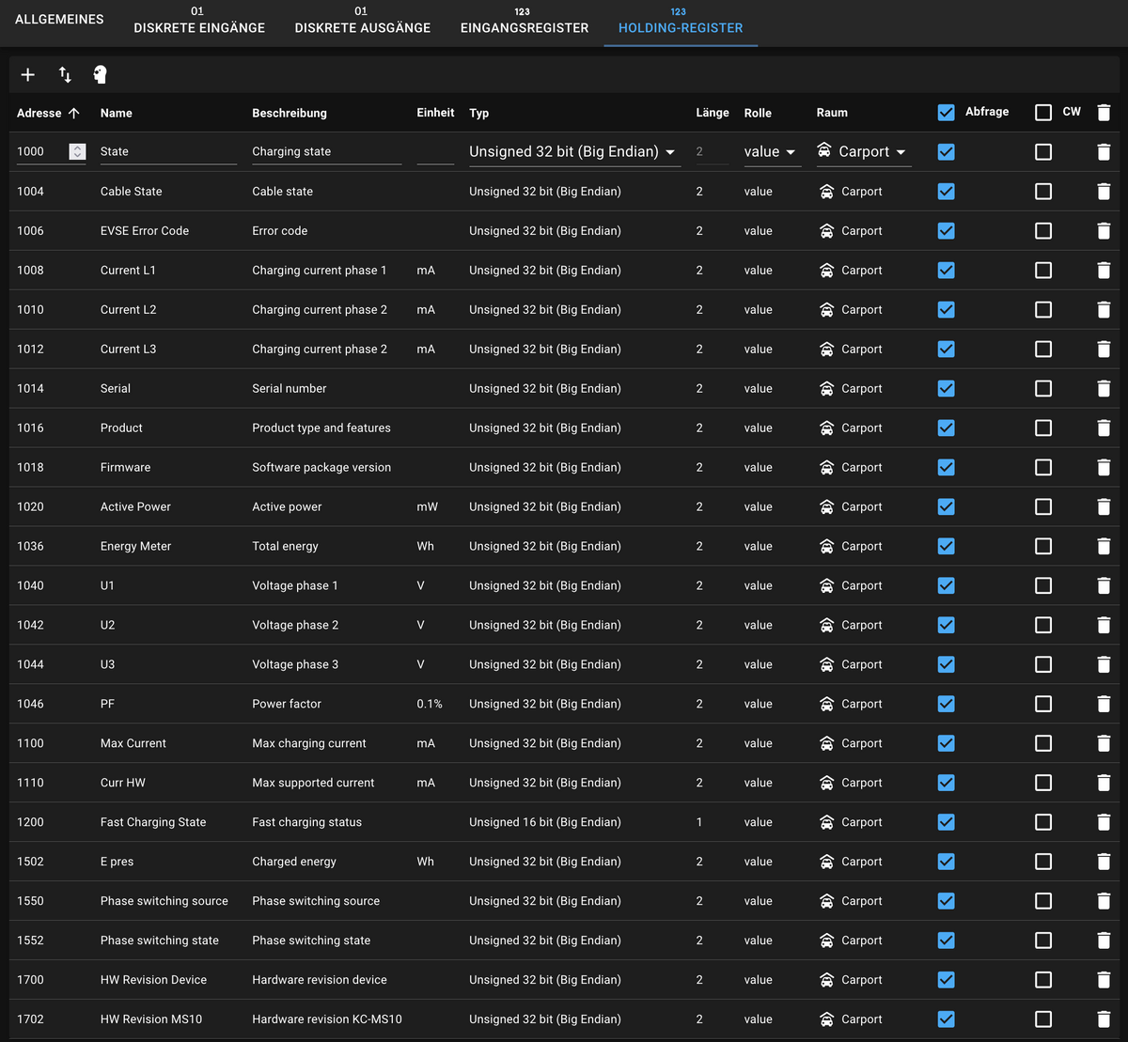Delete all registers via header trash icon
Screen dimensions: 1128x1042
pyautogui.click(x=1104, y=112)
